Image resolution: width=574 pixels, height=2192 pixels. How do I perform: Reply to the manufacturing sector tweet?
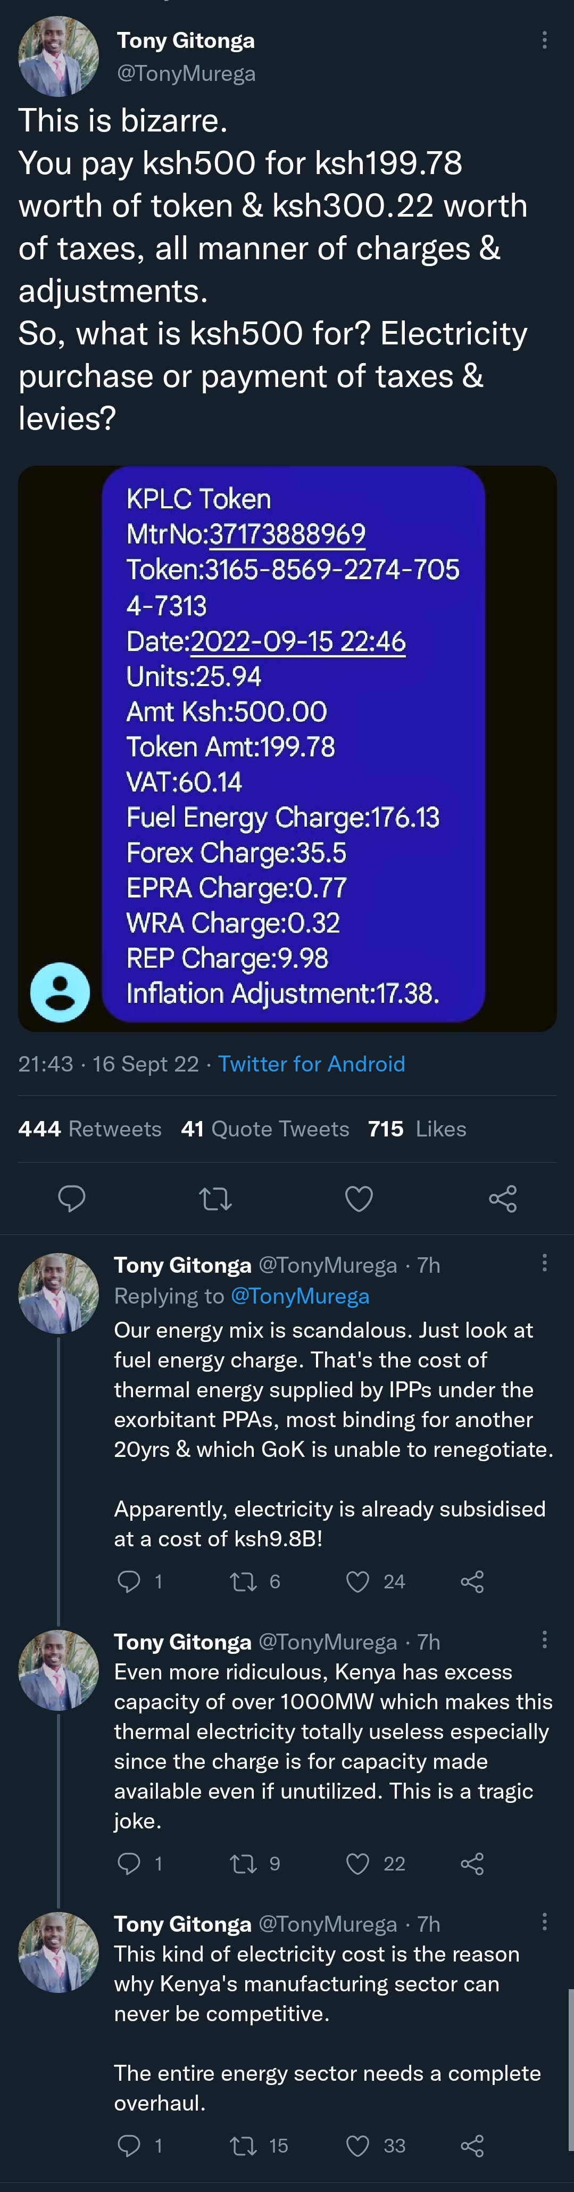point(128,2145)
